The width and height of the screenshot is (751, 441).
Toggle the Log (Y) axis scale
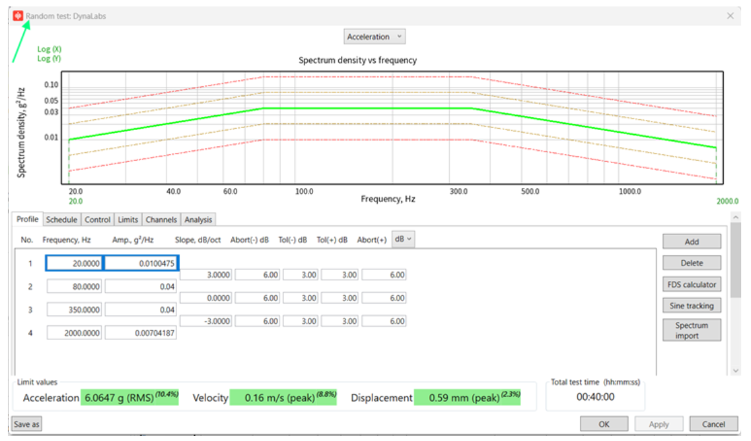click(49, 58)
